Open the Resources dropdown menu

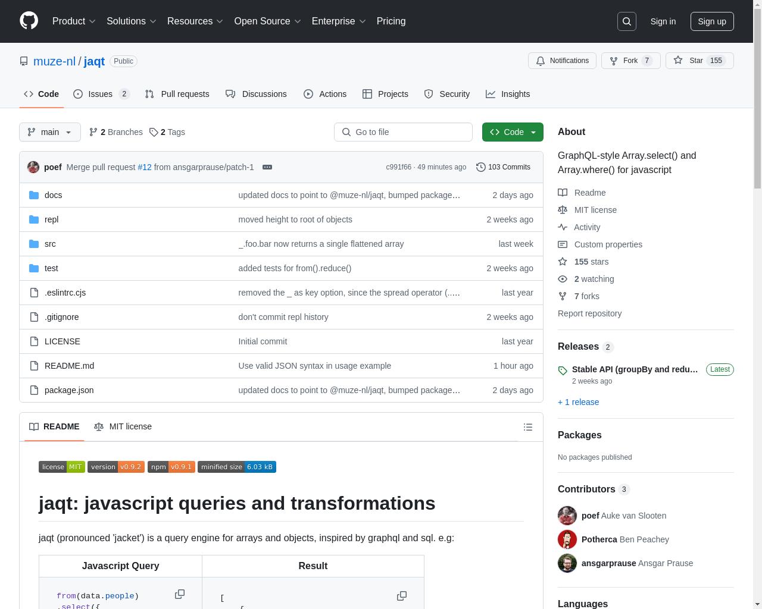(x=195, y=21)
